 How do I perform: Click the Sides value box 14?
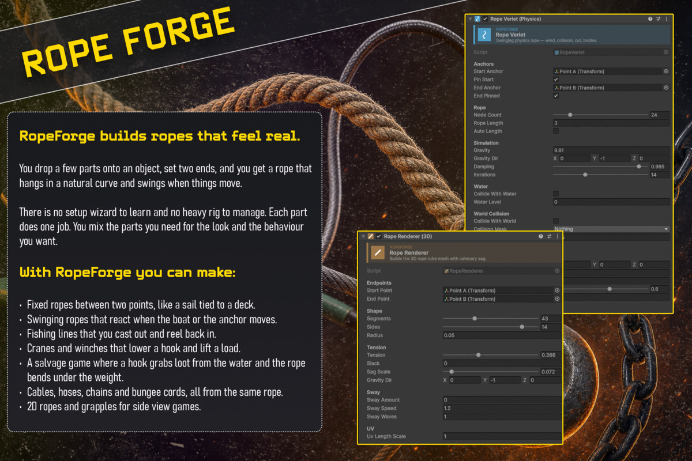pos(550,327)
